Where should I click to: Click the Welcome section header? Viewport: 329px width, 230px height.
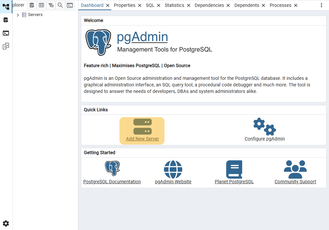coord(93,20)
